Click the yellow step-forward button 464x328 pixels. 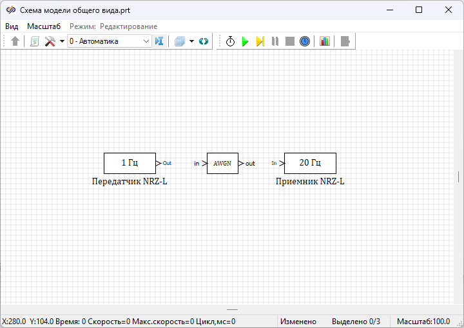[x=260, y=41]
